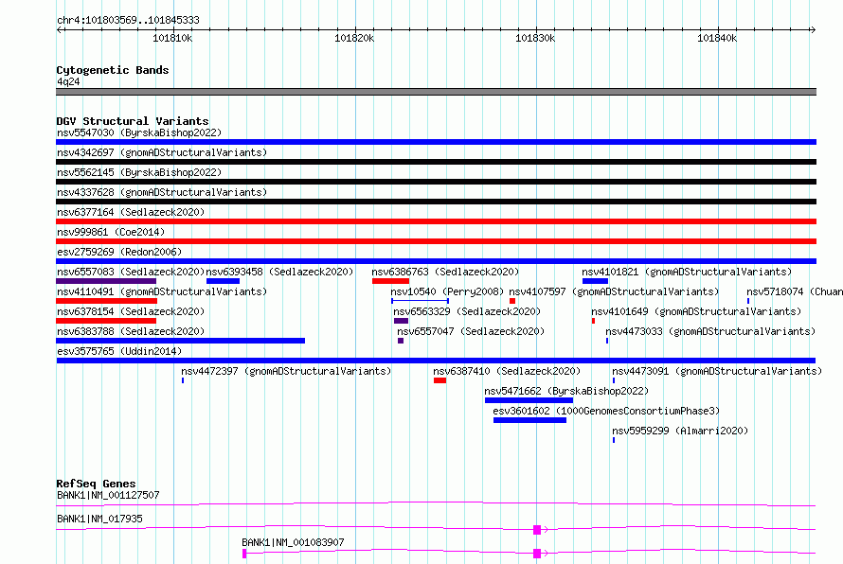The height and width of the screenshot is (564, 843).
Task: Click the nsv4472397 gnomAD variant label
Action: tap(286, 371)
